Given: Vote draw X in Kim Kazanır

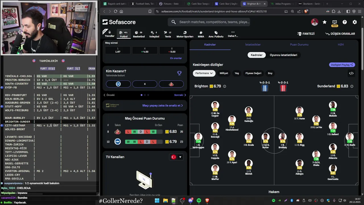Looking at the screenshot, I should tap(145, 84).
